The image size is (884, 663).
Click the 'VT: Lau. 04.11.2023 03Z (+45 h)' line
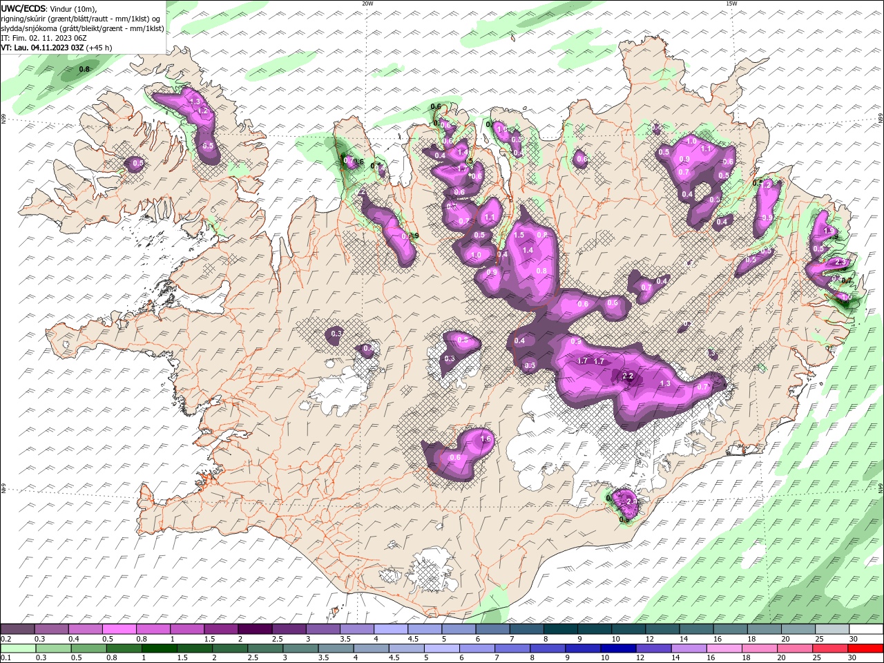click(57, 48)
